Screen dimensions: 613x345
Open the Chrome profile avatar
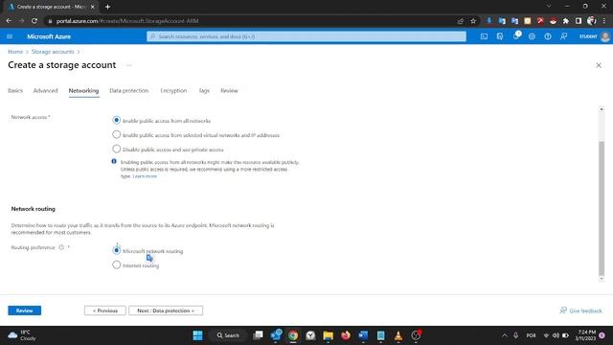click(592, 21)
